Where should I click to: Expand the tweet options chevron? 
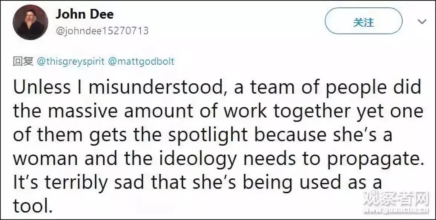[422, 22]
